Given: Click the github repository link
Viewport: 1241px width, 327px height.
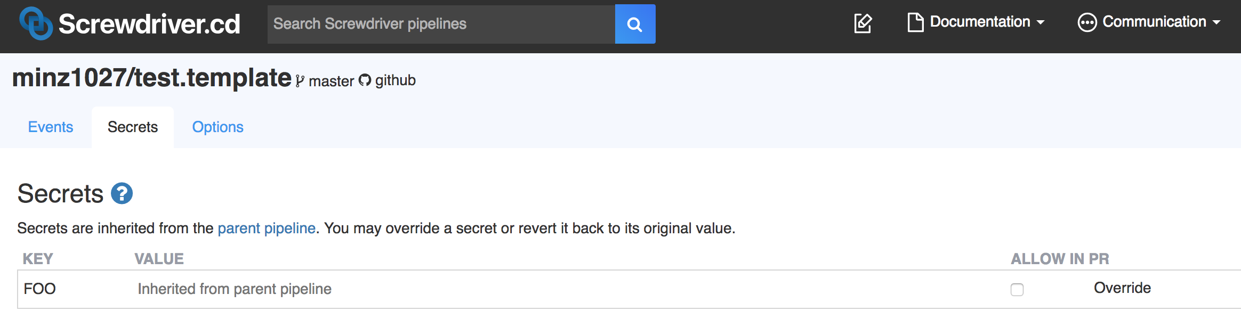Looking at the screenshot, I should pos(396,80).
